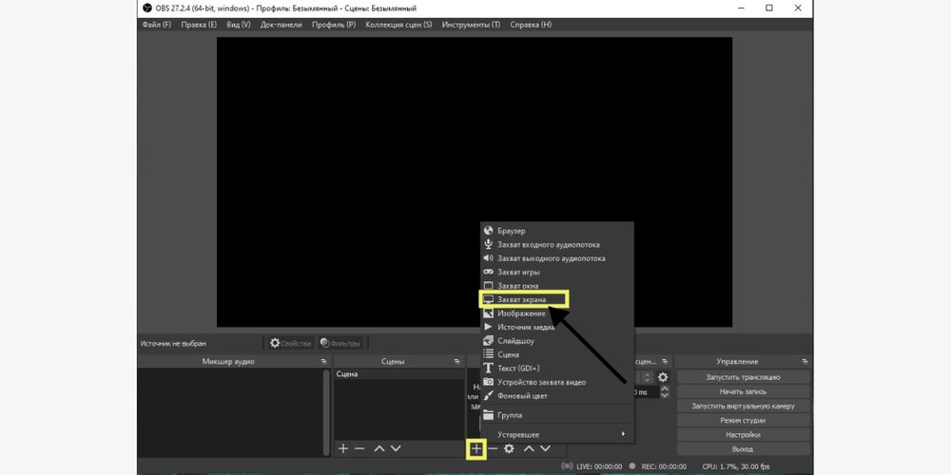Click the Фильтры button
The height and width of the screenshot is (475, 951).
(340, 343)
